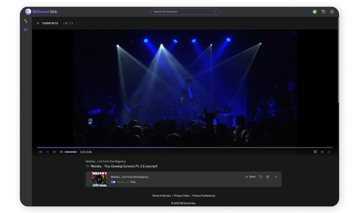The width and height of the screenshot is (359, 213).
Task: Click the page vertical scrollbar
Action: tap(338, 60)
